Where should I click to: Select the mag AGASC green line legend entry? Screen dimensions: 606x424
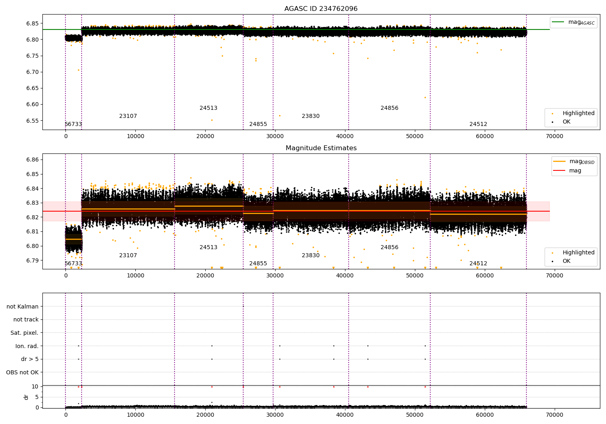573,22
